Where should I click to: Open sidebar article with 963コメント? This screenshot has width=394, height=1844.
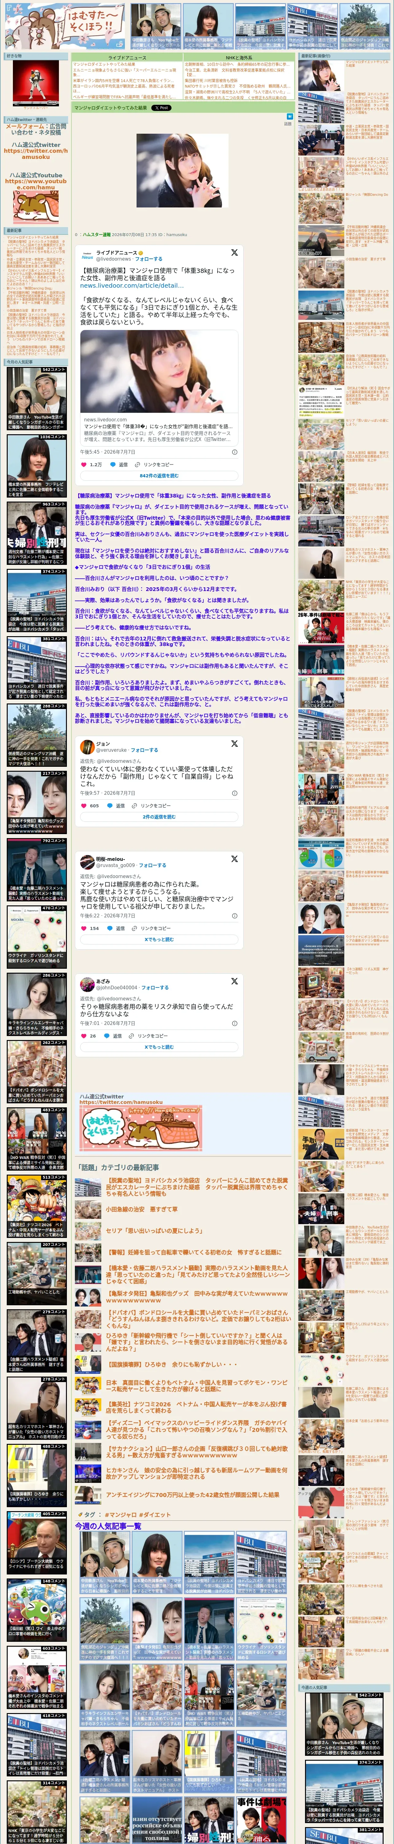point(37,533)
